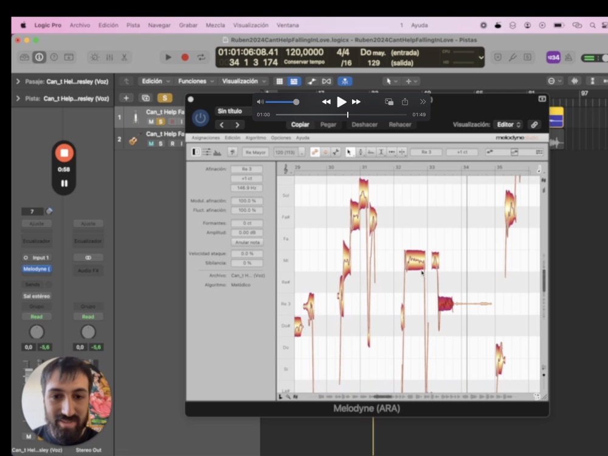This screenshot has width=608, height=456.
Task: Pause the screen recording
Action: [64, 183]
